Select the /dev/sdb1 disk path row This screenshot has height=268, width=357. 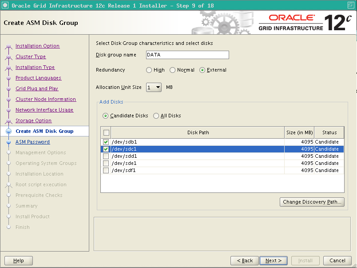(x=198, y=142)
